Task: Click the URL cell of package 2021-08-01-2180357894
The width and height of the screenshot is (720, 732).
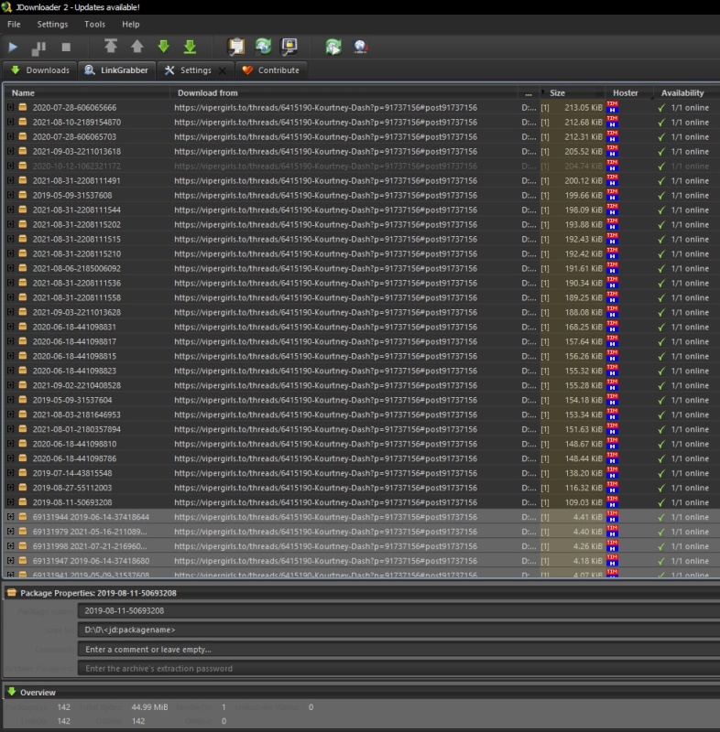Action: (x=326, y=429)
